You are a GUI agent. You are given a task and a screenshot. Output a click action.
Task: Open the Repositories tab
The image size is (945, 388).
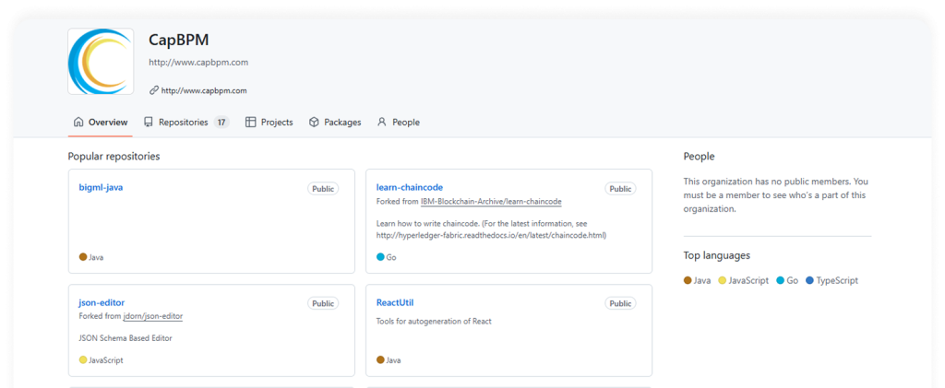[x=186, y=123]
